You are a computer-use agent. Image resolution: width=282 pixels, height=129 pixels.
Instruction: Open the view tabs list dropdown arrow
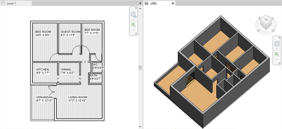[140, 3]
